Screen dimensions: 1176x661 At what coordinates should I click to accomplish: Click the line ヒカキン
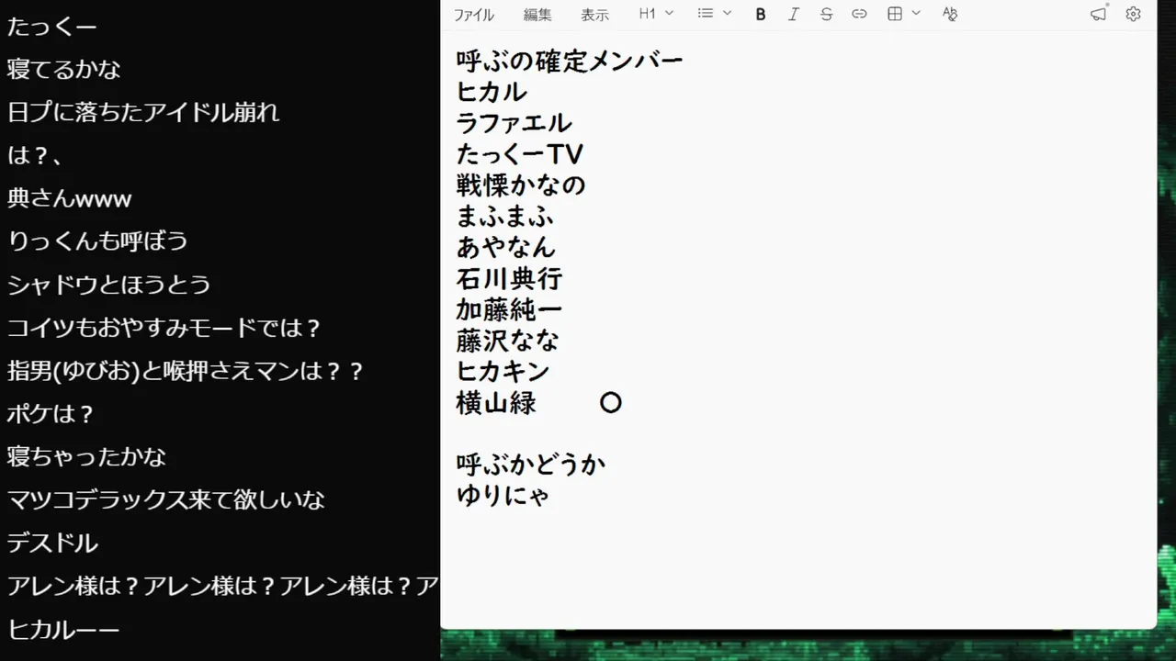tap(503, 372)
